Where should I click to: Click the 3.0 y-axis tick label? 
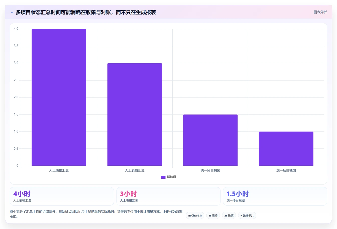coord(16,63)
